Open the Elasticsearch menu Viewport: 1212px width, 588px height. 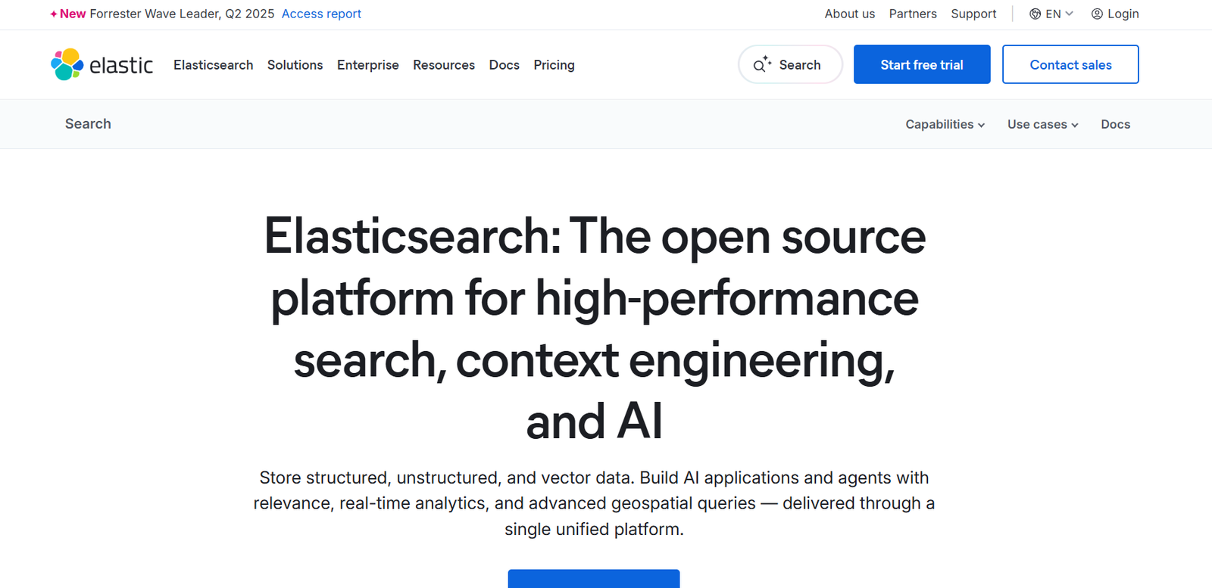pyautogui.click(x=213, y=65)
